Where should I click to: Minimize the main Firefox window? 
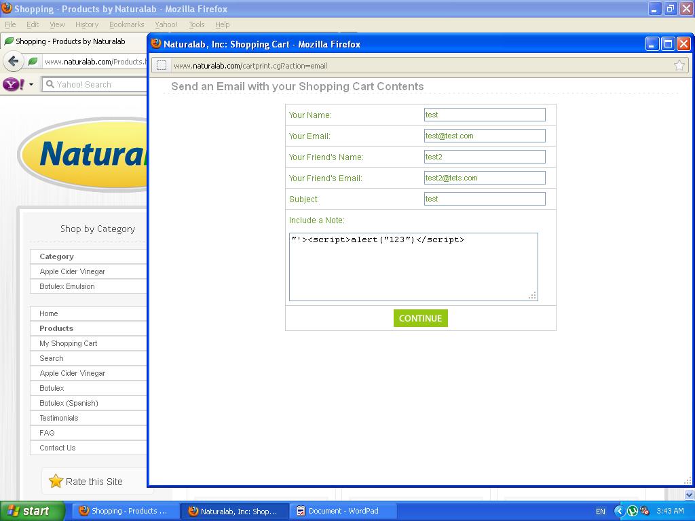coord(655,8)
